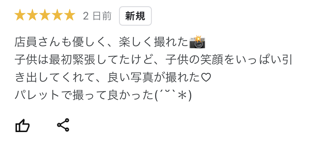The image size is (333, 145).
Task: Select the third gold star
Action: [x=45, y=15]
